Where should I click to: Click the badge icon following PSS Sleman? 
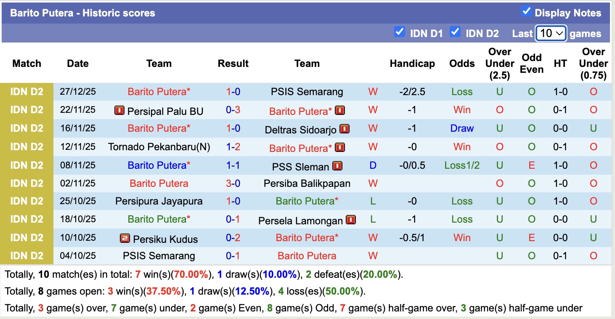pyautogui.click(x=338, y=165)
